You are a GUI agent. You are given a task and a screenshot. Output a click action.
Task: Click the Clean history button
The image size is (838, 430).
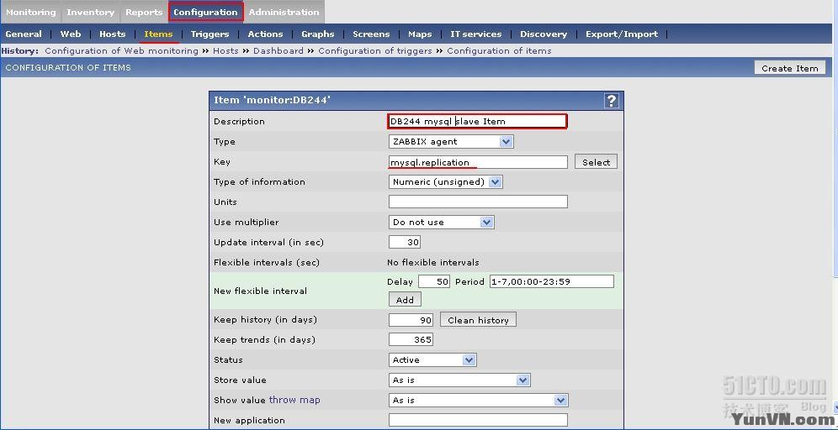click(x=478, y=320)
